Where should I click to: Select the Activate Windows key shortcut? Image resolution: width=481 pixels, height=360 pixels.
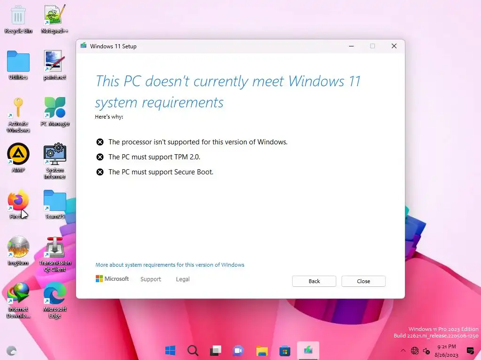coord(18,115)
